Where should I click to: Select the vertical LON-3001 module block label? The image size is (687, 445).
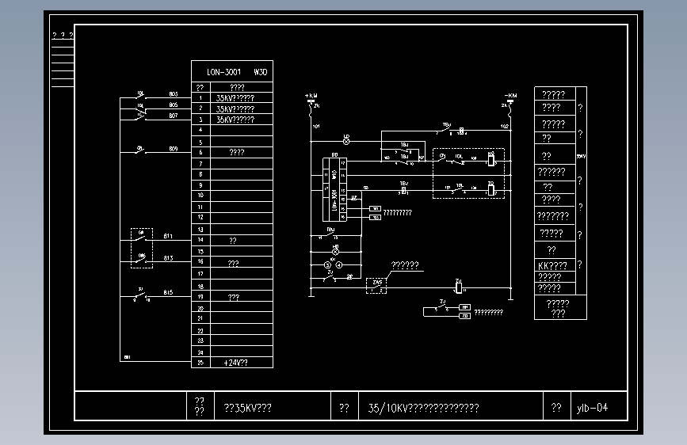(334, 200)
